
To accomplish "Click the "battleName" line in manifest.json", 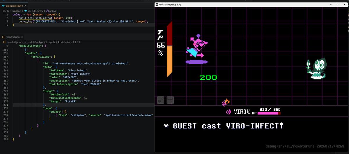I will [x=70, y=74].
